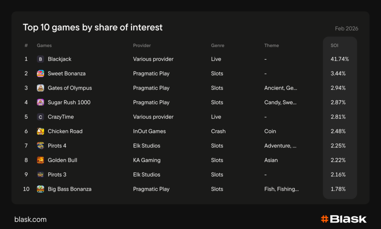This screenshot has height=229, width=381.
Task: Click the Chicken Road game icon
Action: (x=41, y=131)
